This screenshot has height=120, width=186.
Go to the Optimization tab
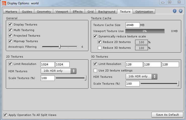click(144, 12)
